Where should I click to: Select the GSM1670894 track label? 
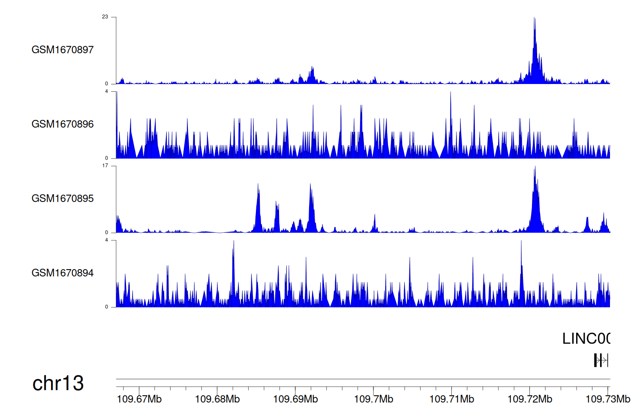63,273
